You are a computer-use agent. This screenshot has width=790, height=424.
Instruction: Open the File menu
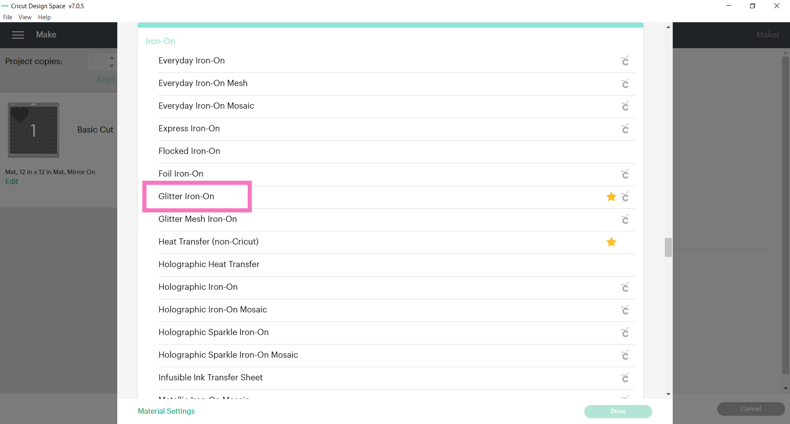click(8, 17)
